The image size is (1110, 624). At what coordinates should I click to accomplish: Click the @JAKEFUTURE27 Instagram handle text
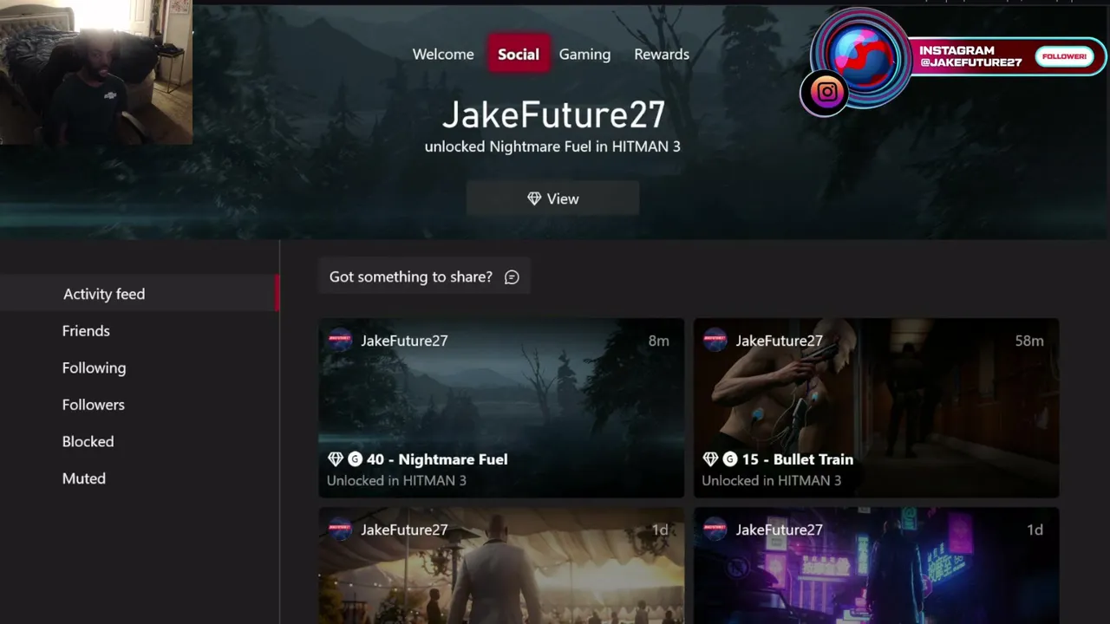click(x=970, y=62)
